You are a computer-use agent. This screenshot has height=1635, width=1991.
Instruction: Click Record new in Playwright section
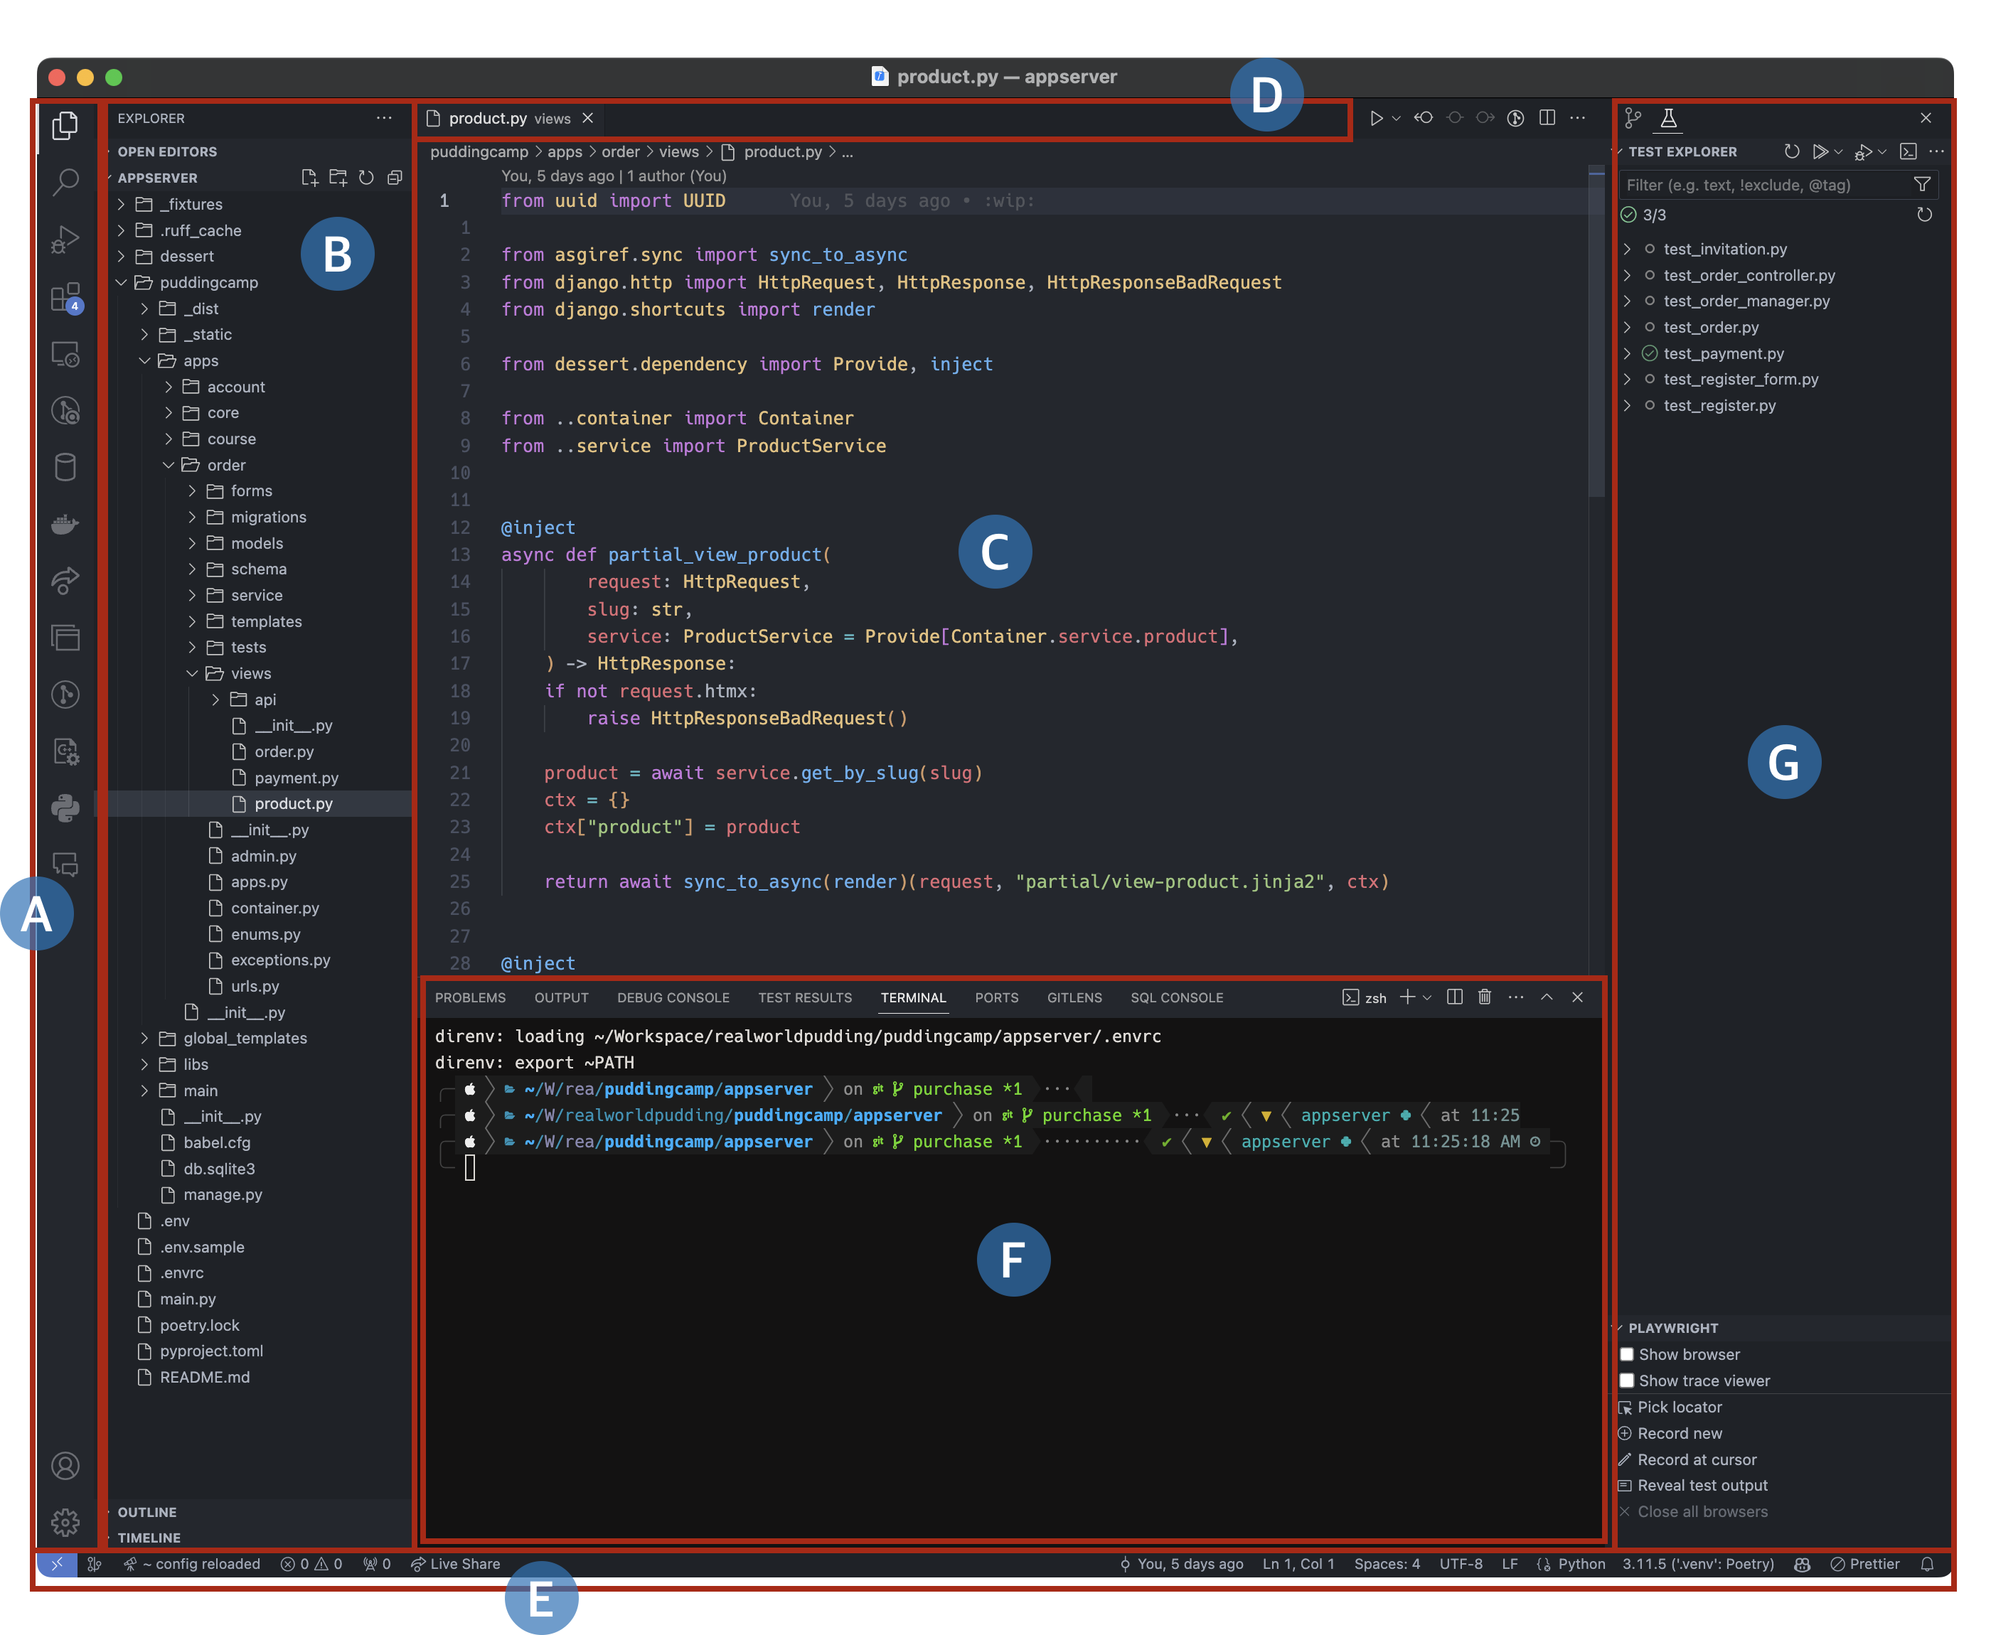[x=1680, y=1433]
